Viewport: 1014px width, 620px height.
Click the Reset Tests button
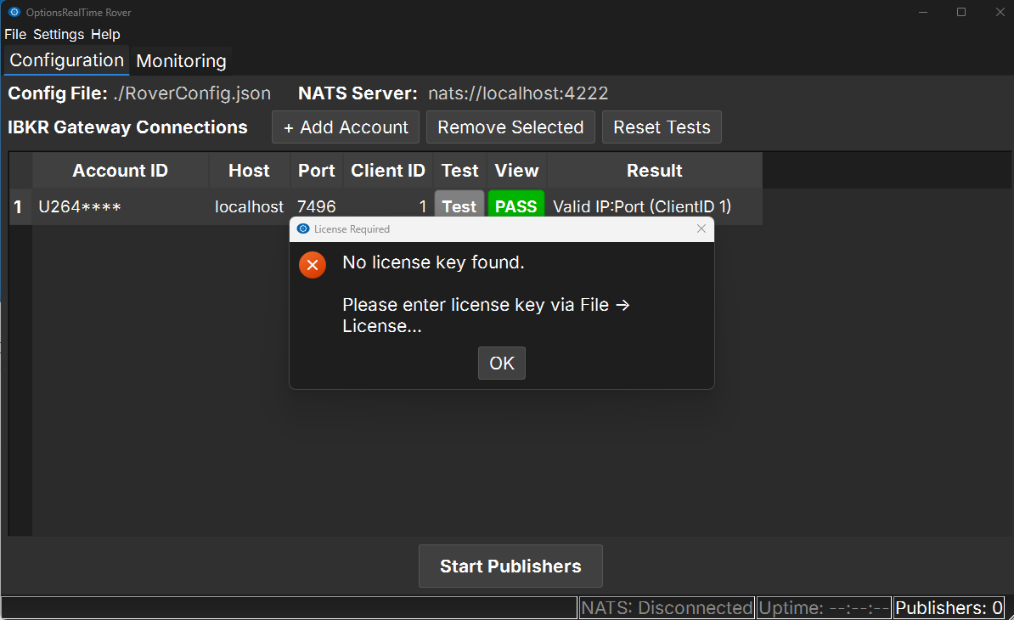coord(662,127)
